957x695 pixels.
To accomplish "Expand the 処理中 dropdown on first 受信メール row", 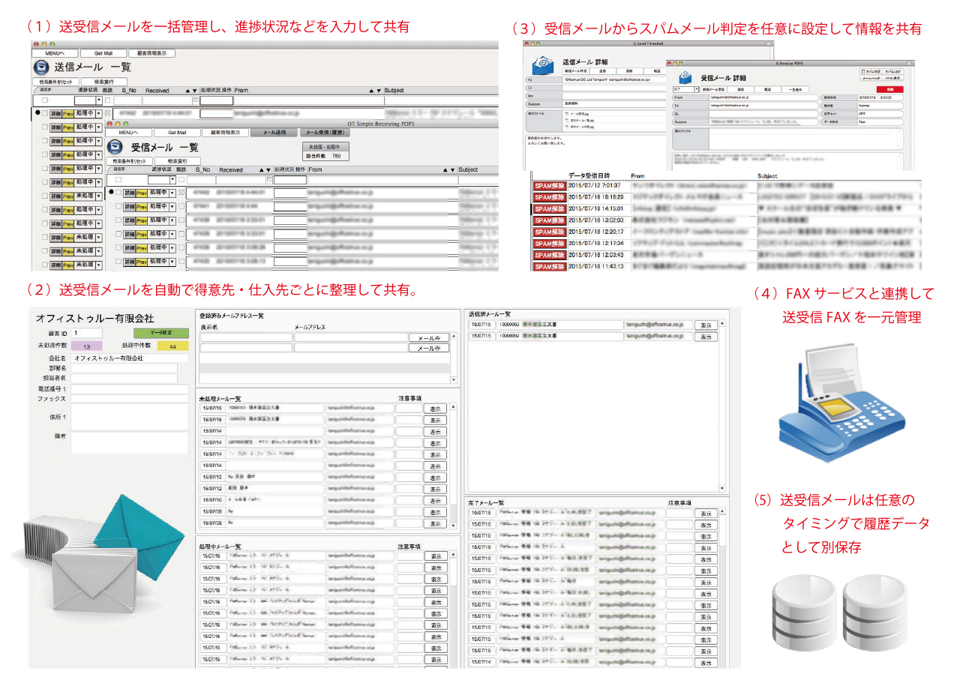I will click(x=172, y=193).
